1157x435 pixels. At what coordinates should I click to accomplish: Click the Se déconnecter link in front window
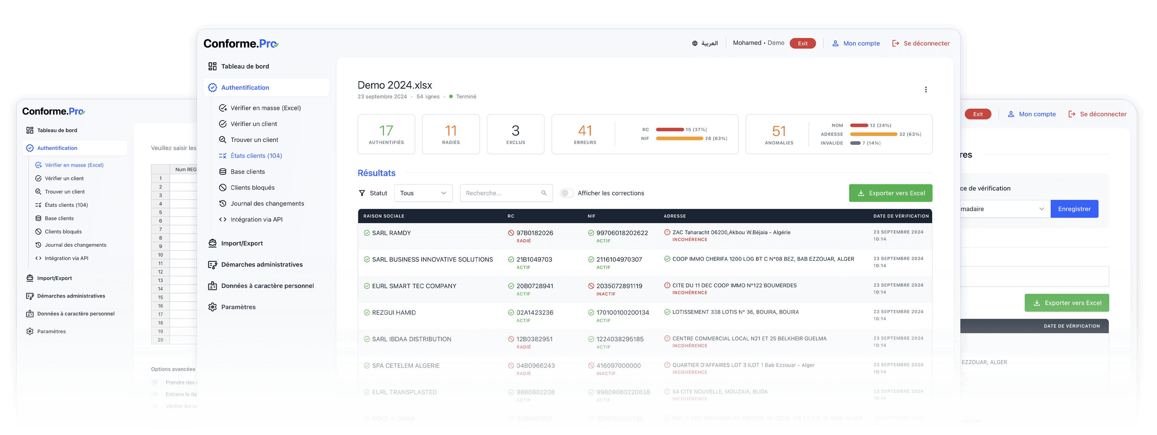(926, 44)
